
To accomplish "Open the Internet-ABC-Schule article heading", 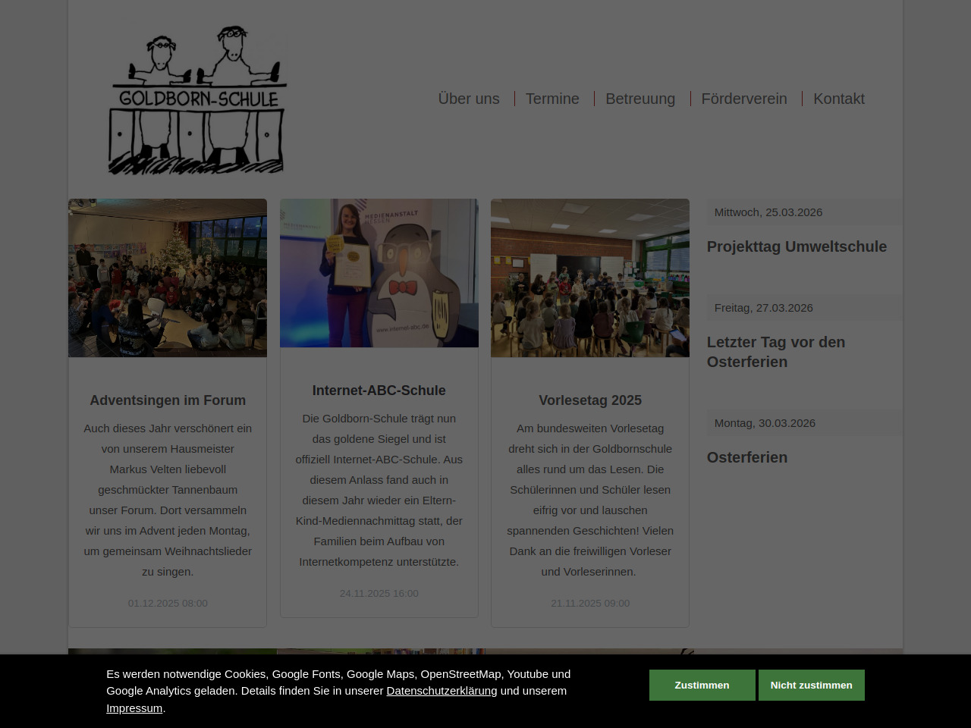I will 379,391.
